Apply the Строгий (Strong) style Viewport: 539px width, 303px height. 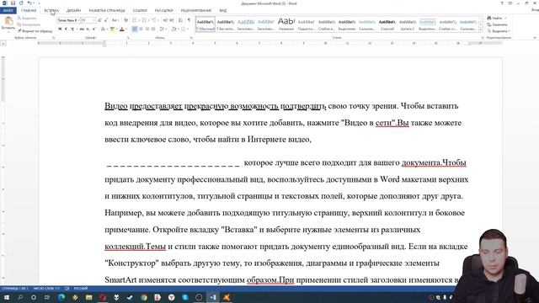coord(387,24)
